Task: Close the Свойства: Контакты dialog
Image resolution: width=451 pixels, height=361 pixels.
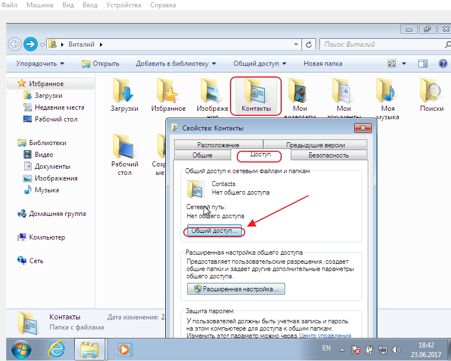Action: (x=363, y=128)
